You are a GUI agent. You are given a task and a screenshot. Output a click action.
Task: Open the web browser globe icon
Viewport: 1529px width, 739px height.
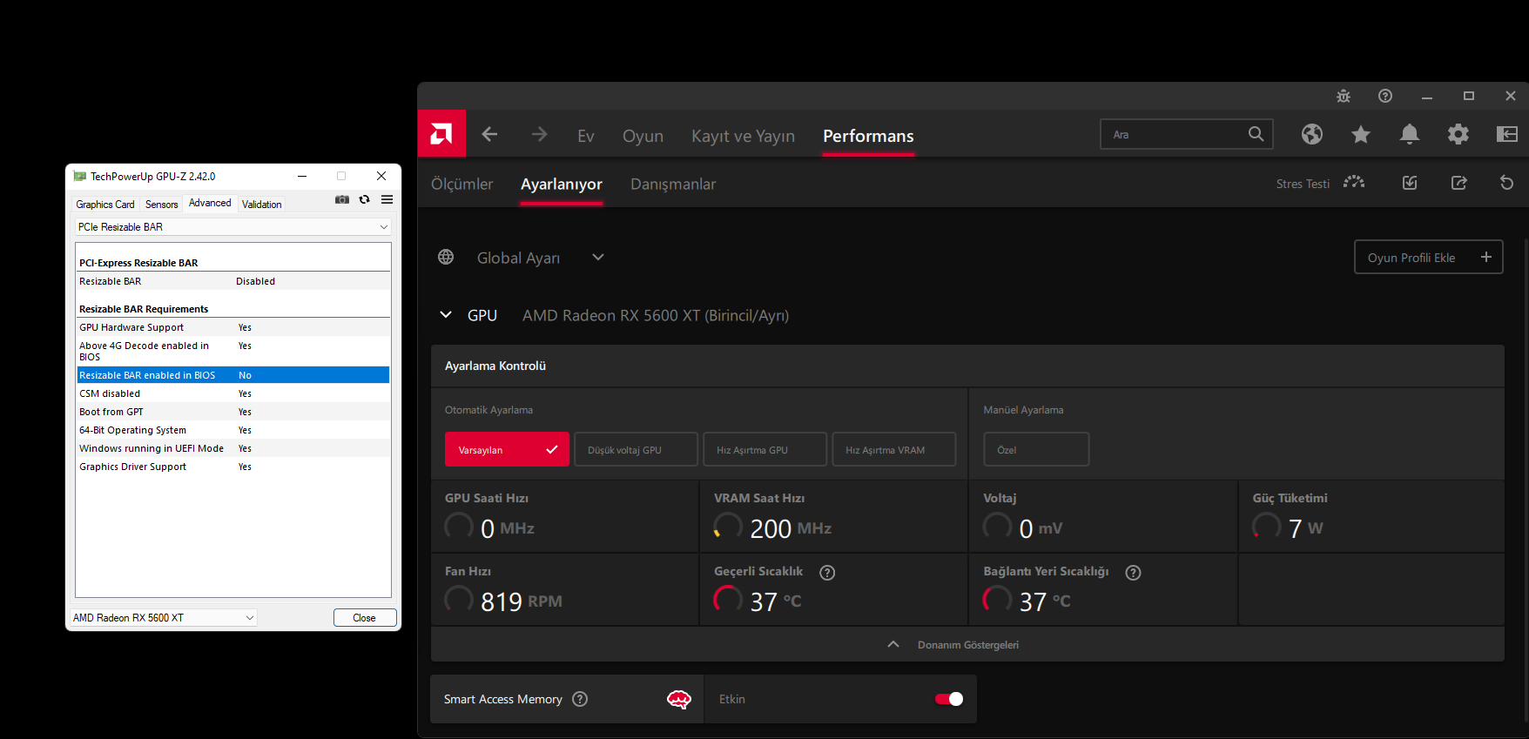[x=1312, y=134]
